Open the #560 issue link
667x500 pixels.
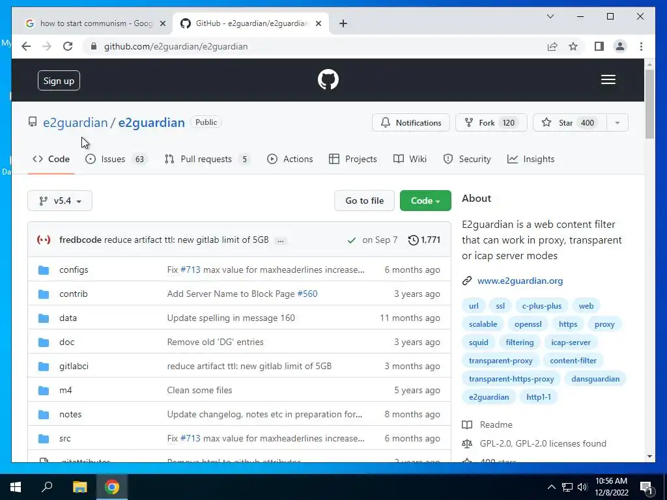coord(307,294)
